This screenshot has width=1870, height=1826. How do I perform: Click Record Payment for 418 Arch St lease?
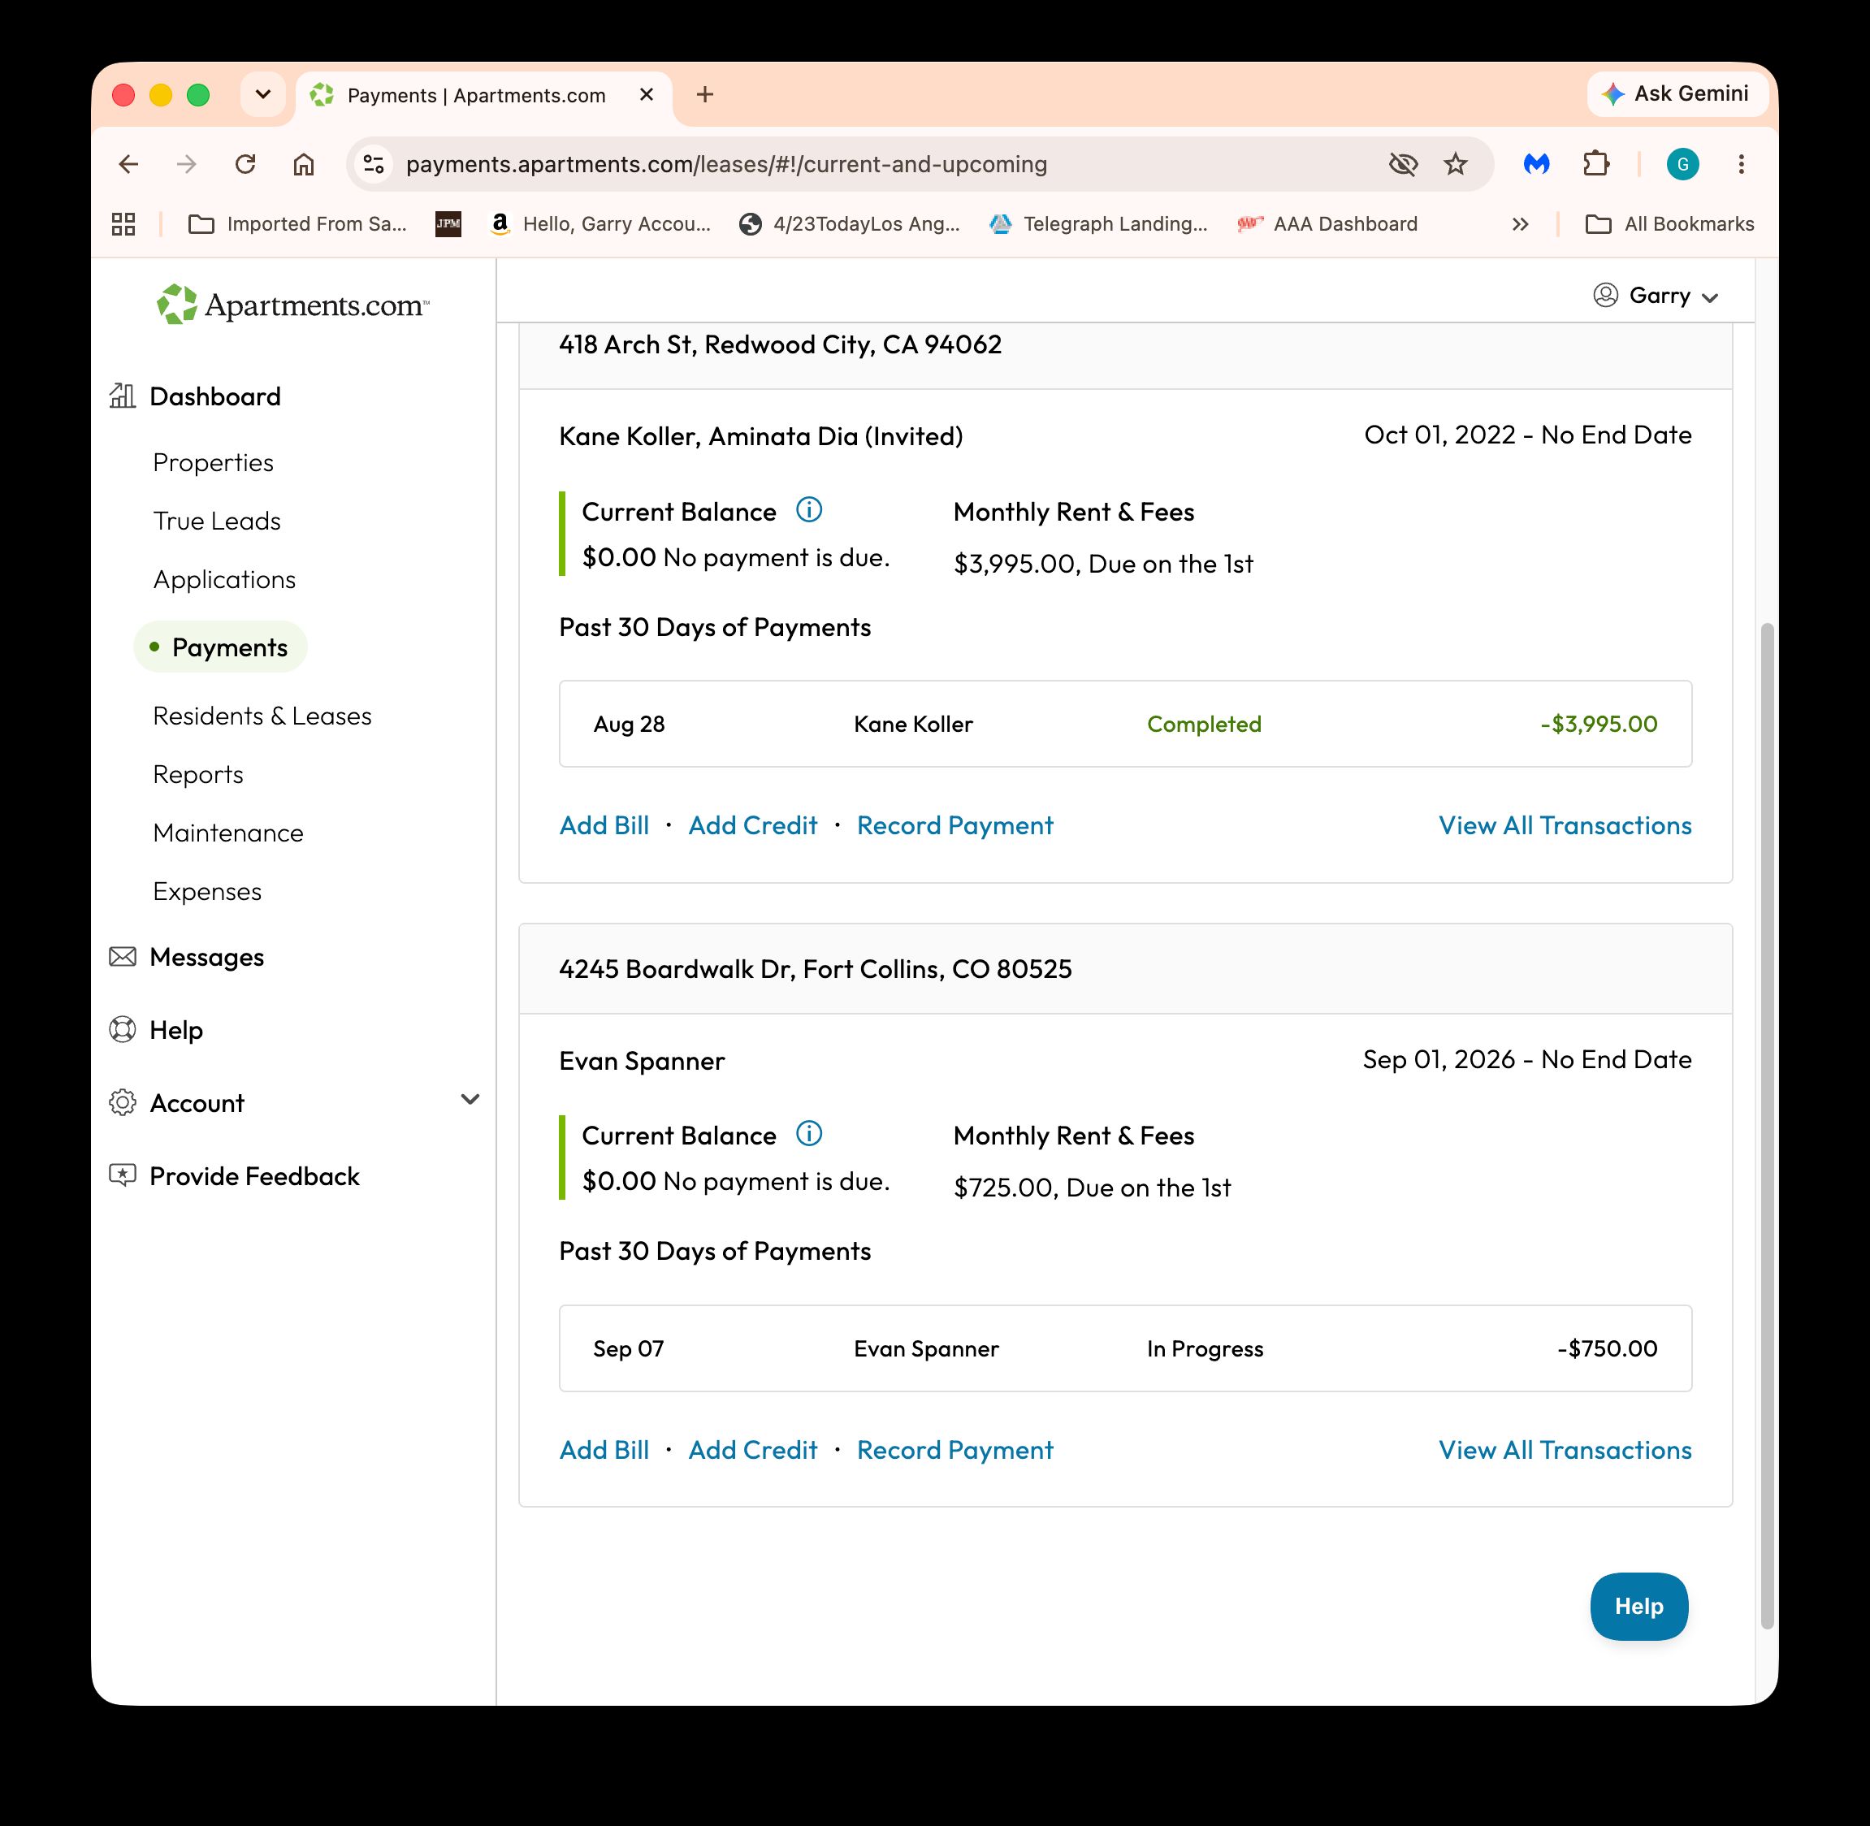click(955, 826)
